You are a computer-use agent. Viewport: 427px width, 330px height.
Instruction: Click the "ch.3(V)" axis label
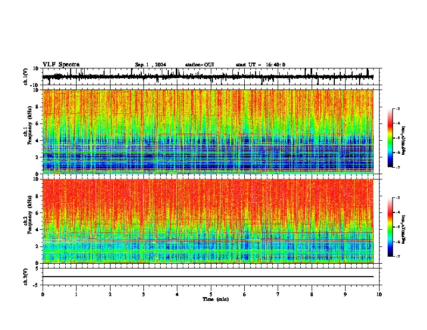pyautogui.click(x=26, y=277)
